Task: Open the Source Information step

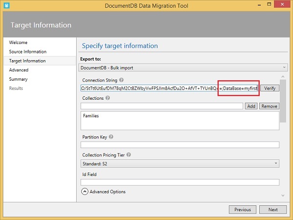Action: 28,52
